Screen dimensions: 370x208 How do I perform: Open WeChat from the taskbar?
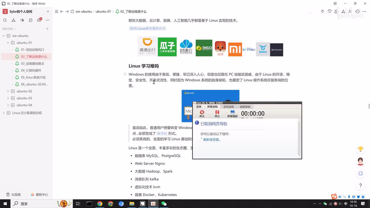164,204
